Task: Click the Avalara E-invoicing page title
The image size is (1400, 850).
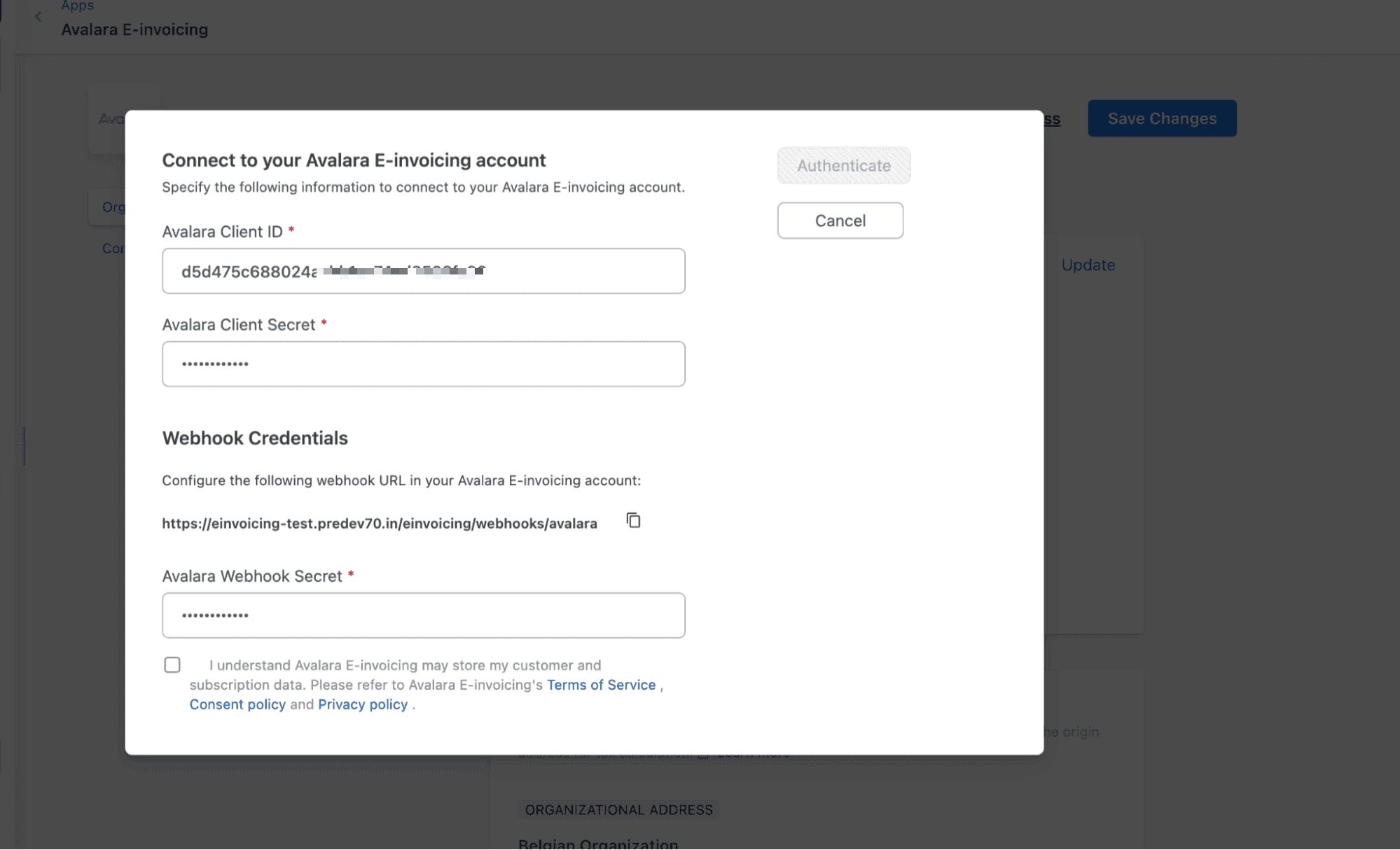Action: [x=134, y=29]
